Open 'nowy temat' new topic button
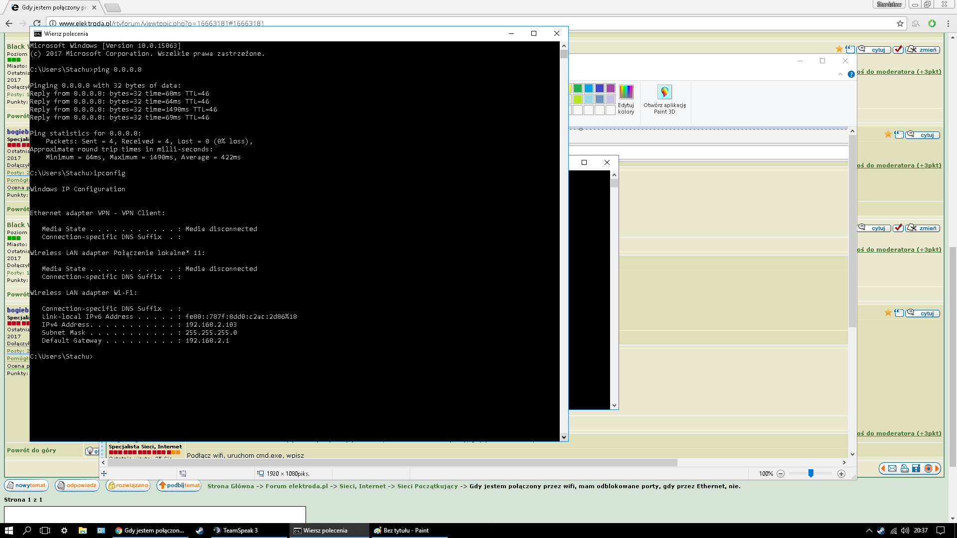This screenshot has width=957, height=538. 26,485
